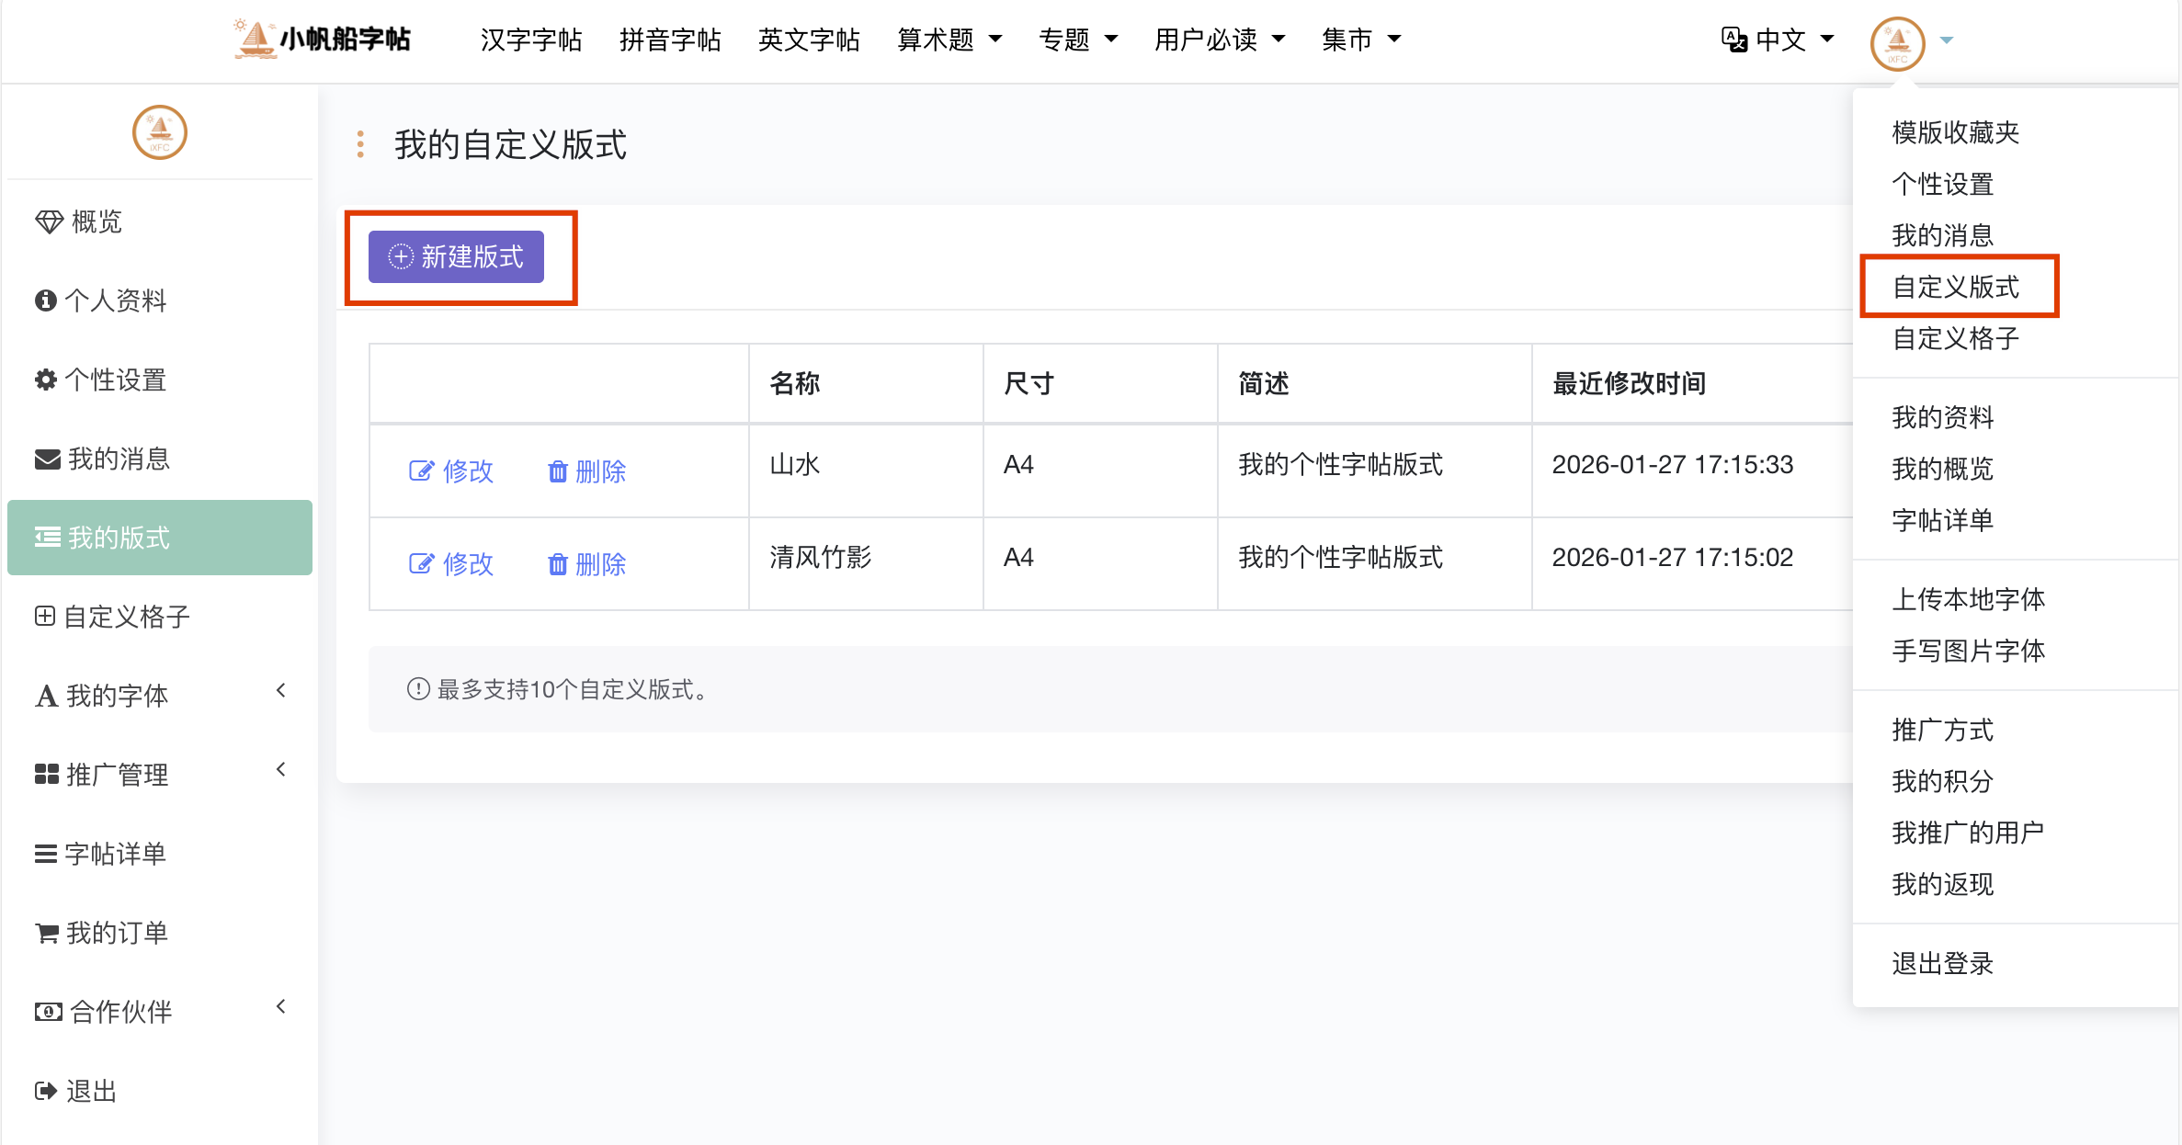Open the 用户必读 dropdown
The width and height of the screenshot is (2182, 1145).
[x=1220, y=40]
